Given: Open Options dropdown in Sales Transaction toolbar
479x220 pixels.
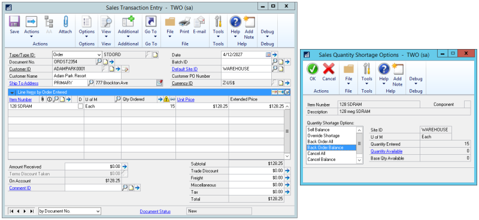Looking at the screenshot, I should point(87,27).
